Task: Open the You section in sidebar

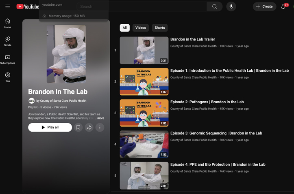Action: [7, 77]
